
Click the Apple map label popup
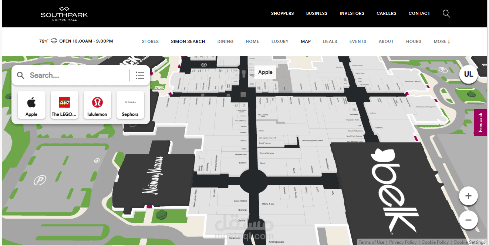point(265,72)
